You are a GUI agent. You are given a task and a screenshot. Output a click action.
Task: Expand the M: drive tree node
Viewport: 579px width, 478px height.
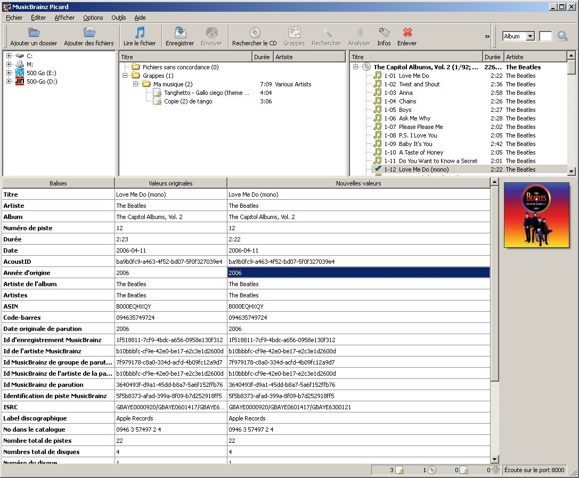click(x=9, y=64)
